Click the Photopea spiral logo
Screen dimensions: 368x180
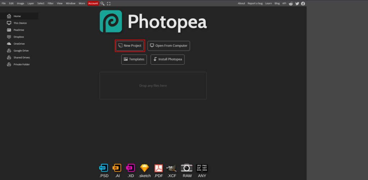(x=111, y=21)
